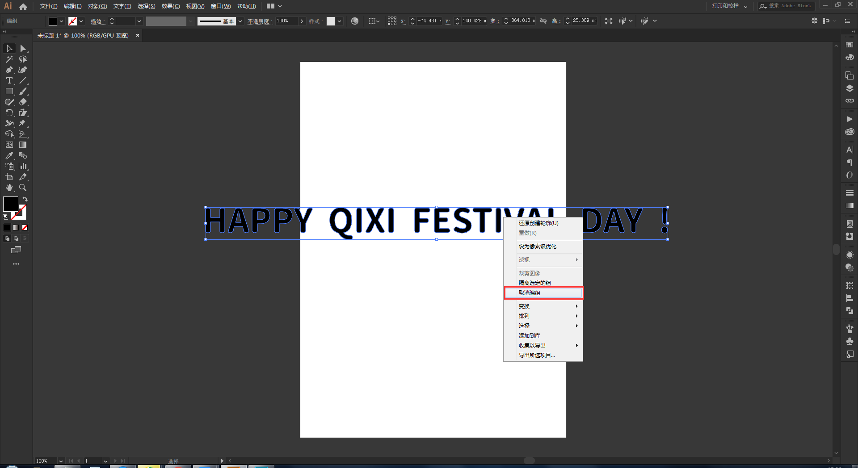Enable Draw Normal mode
This screenshot has width=858, height=468.
pos(7,238)
